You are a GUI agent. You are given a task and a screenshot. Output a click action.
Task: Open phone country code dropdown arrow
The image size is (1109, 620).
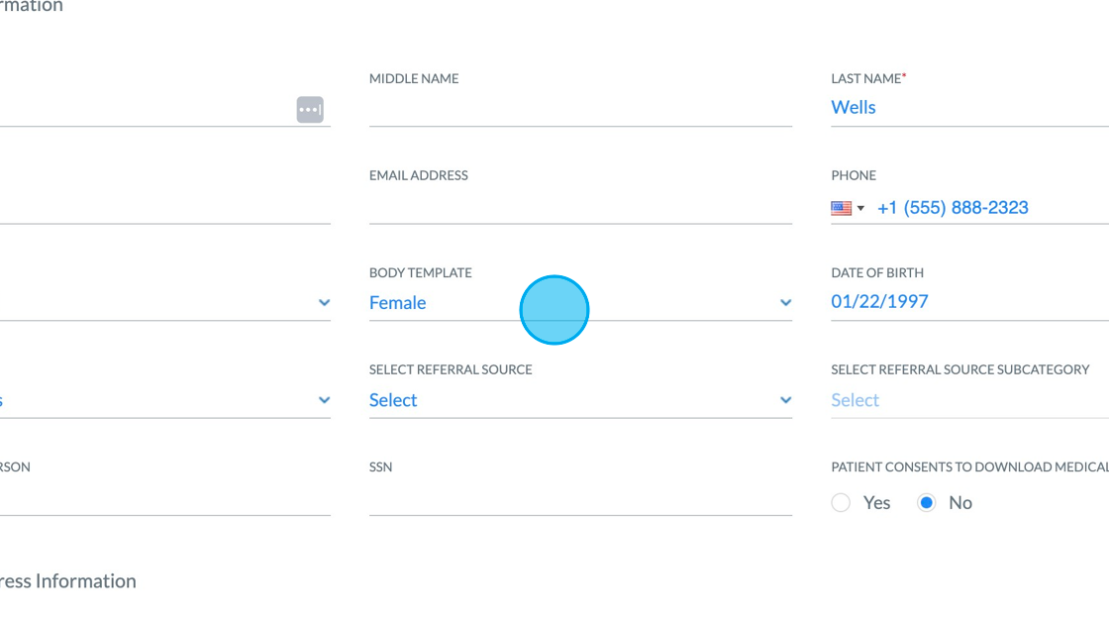pyautogui.click(x=860, y=208)
